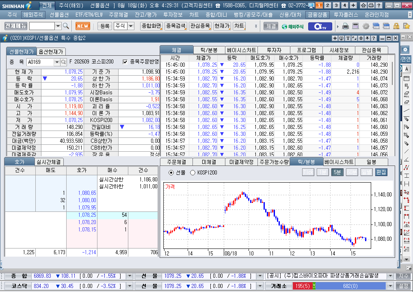Screen dimensions: 413x292
Task: Expand the toolbar overflow chevron
Action: coord(256,26)
